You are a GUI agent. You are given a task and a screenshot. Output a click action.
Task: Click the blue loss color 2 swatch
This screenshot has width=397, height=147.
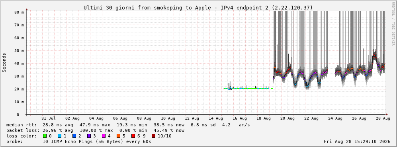coord(74,136)
